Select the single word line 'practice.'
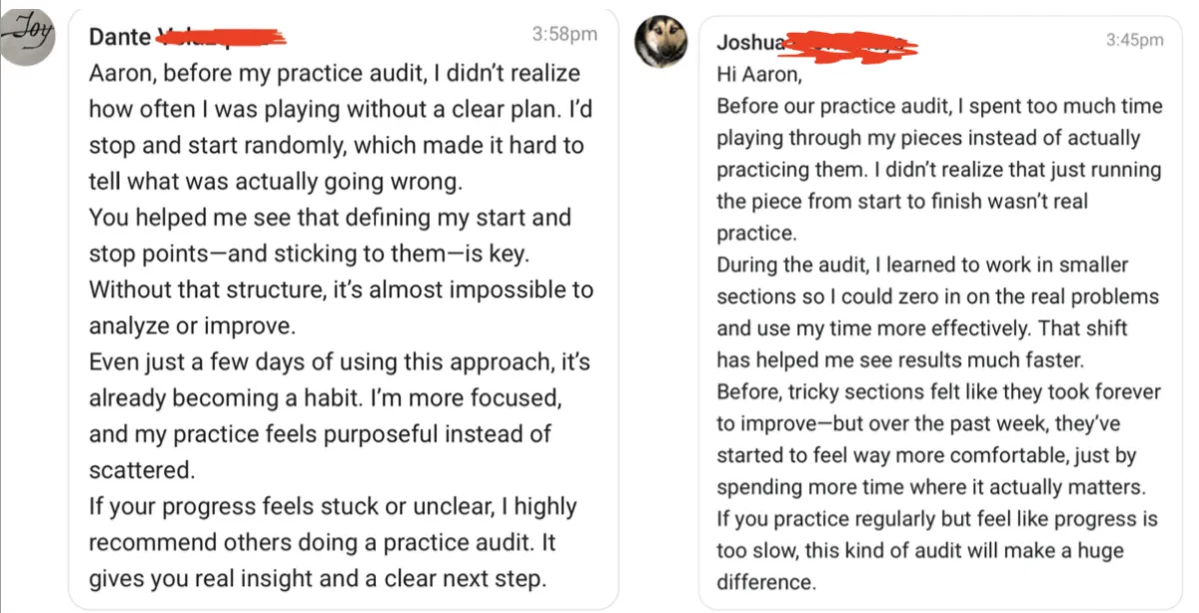This screenshot has width=1199, height=613. [x=756, y=234]
